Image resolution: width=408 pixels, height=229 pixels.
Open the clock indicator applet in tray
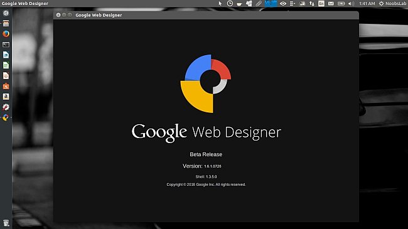(x=230, y=3)
